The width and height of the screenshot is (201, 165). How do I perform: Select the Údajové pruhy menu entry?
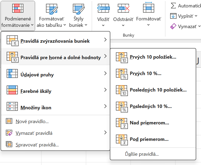coord(55,73)
